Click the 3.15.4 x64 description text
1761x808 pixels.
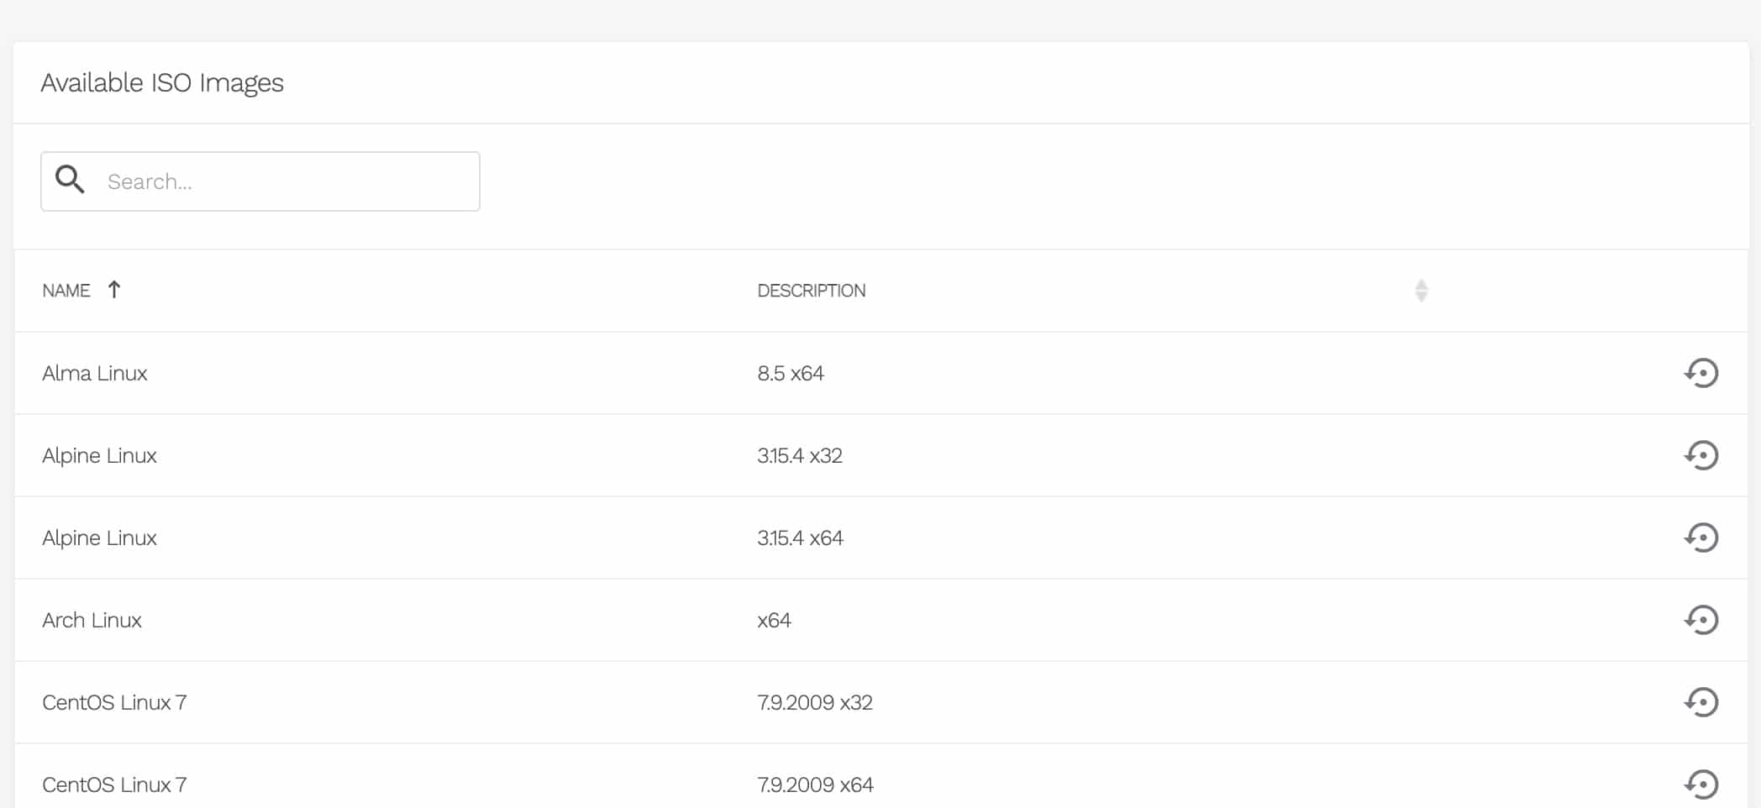click(x=800, y=538)
